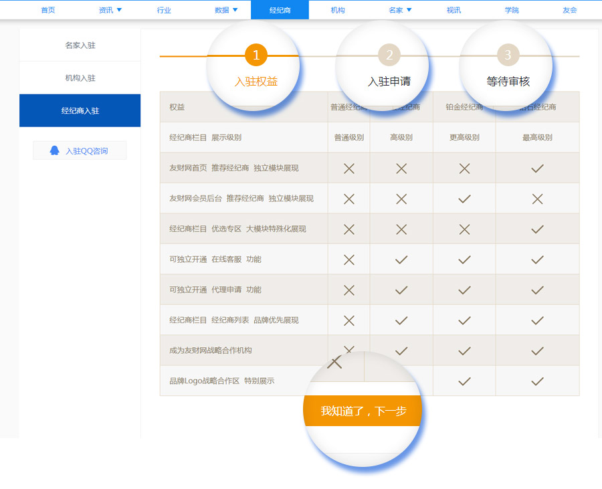Click step 1 orange circle
Image resolution: width=602 pixels, height=489 pixels.
point(256,55)
